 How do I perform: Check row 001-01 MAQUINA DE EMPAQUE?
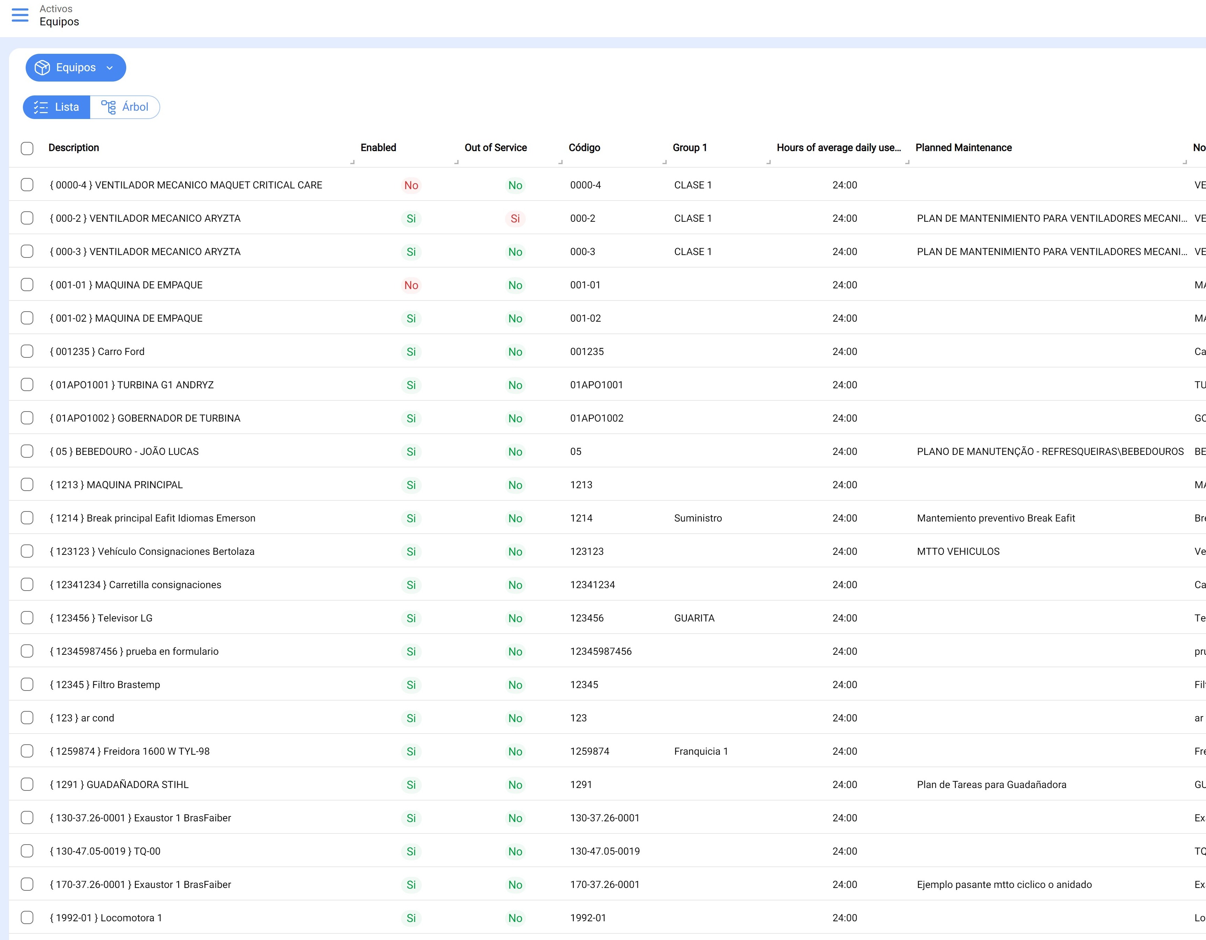[27, 285]
